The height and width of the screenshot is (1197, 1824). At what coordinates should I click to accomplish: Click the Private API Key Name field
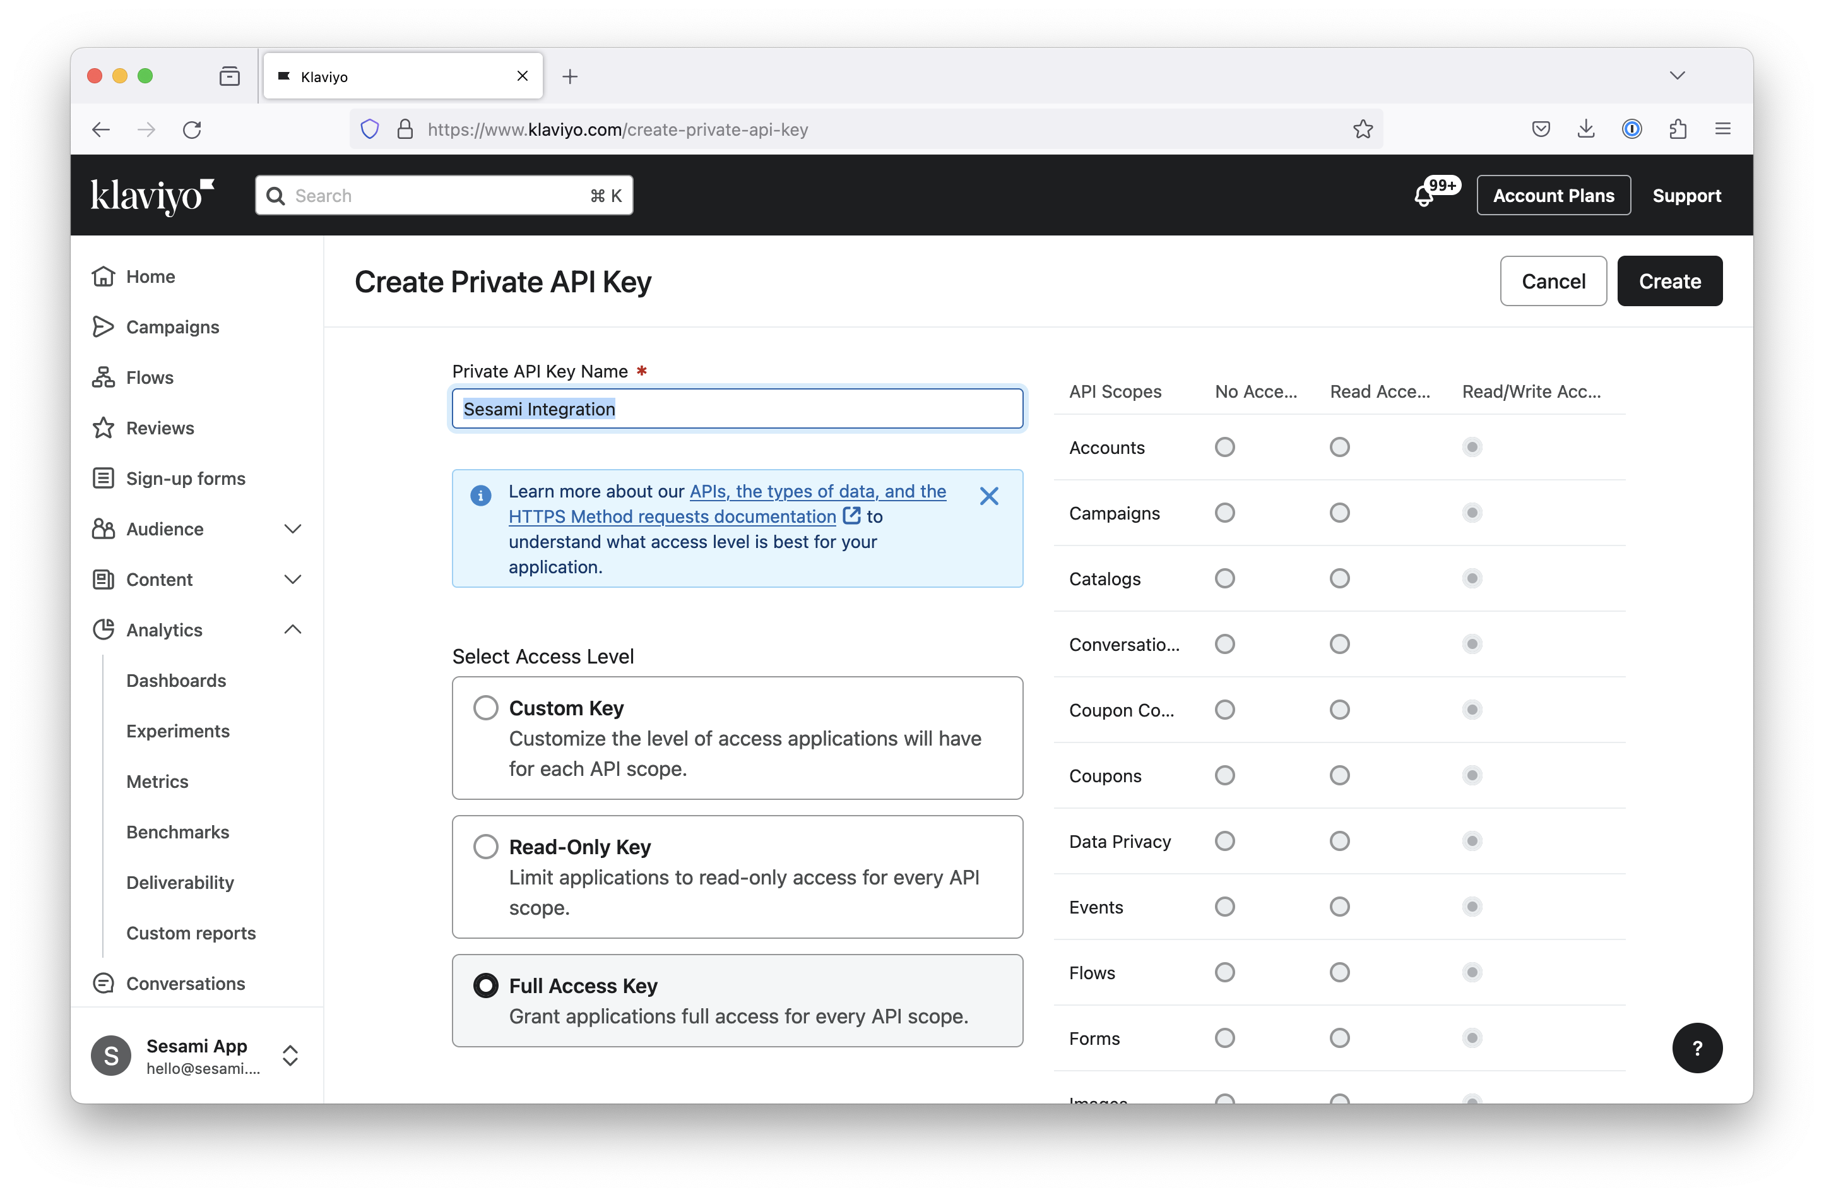[737, 408]
